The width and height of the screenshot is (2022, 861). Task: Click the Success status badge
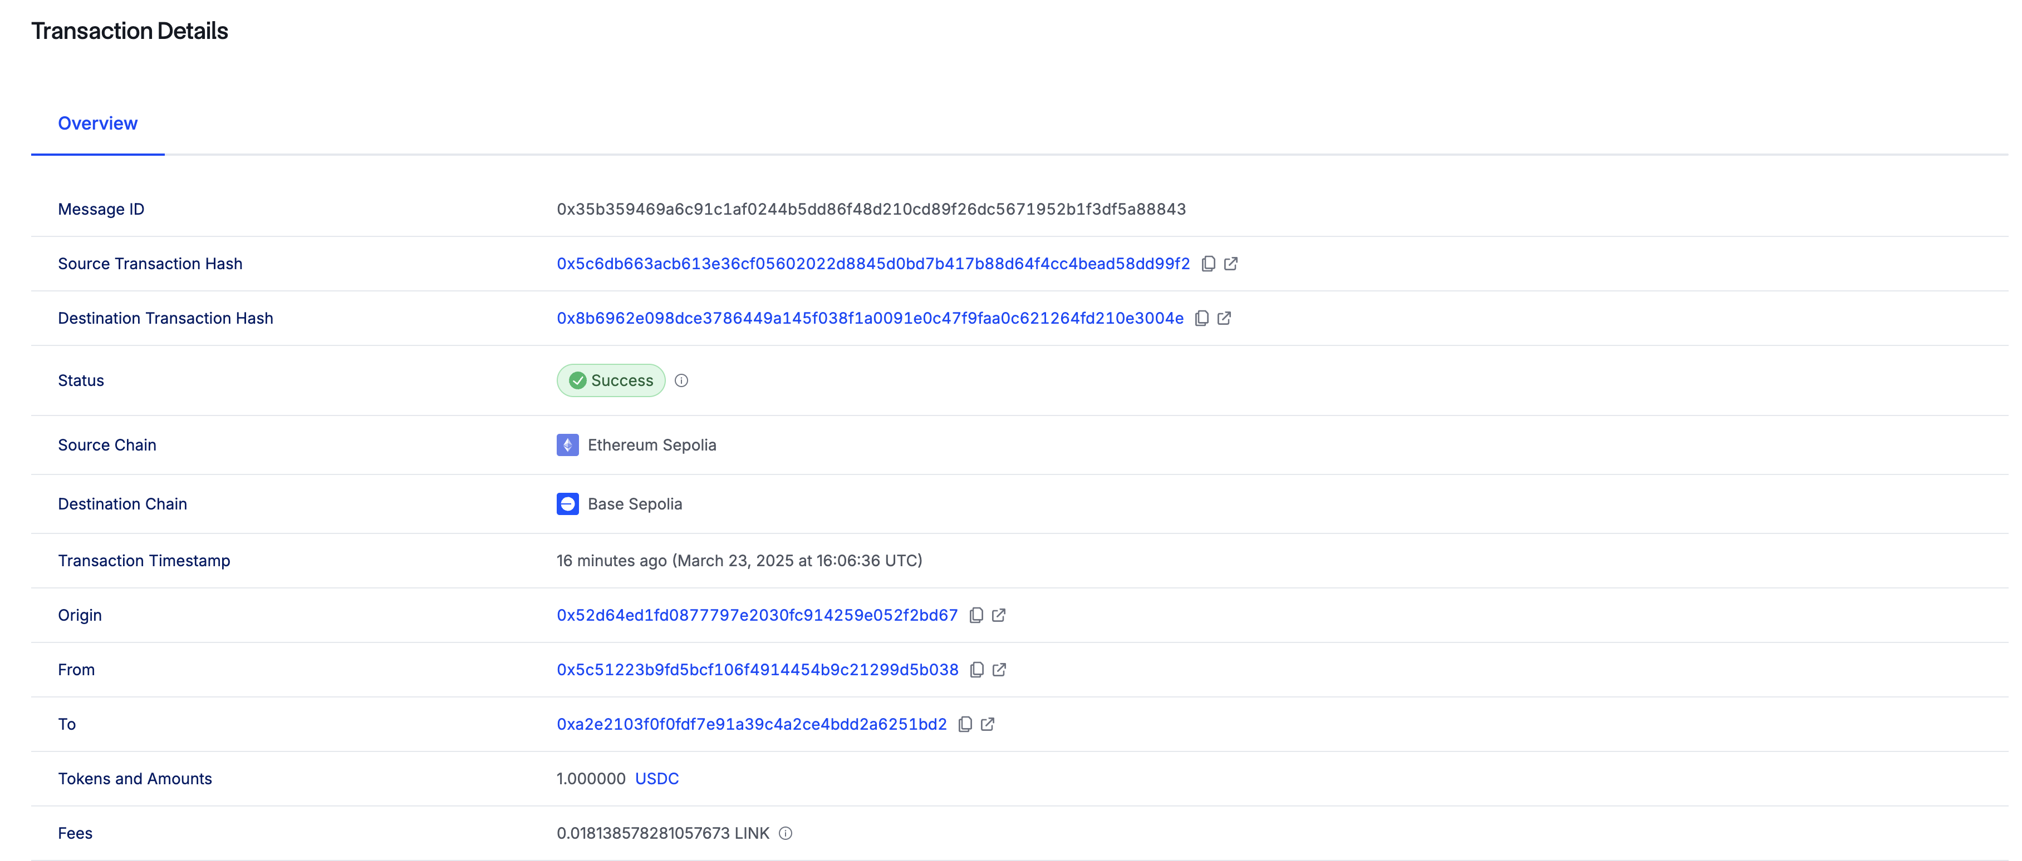click(x=611, y=381)
